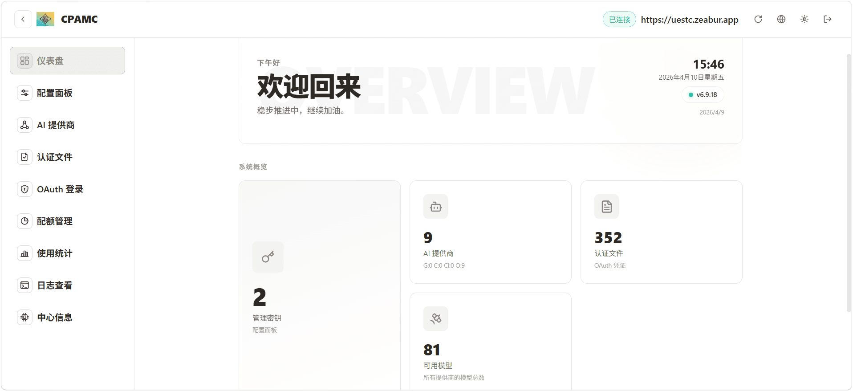The image size is (853, 391).
Task: Open 中心信息 section
Action: point(67,317)
